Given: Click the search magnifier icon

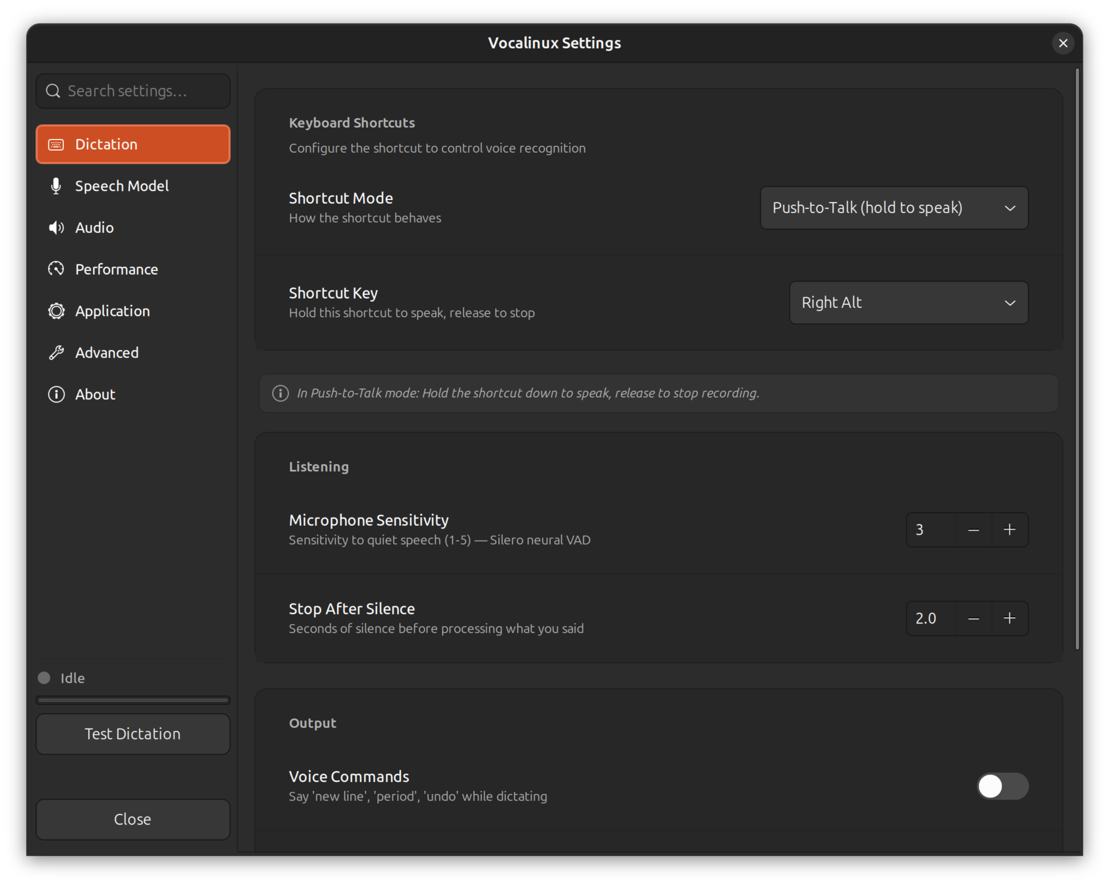Looking at the screenshot, I should pos(53,91).
